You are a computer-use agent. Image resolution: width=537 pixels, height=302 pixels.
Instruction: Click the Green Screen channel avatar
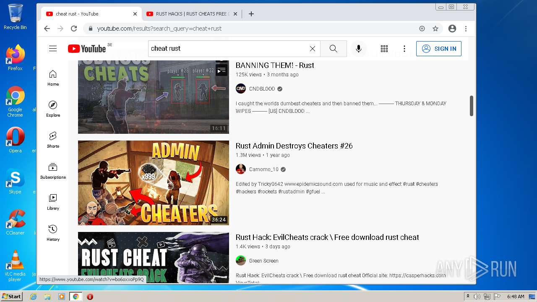[241, 261]
